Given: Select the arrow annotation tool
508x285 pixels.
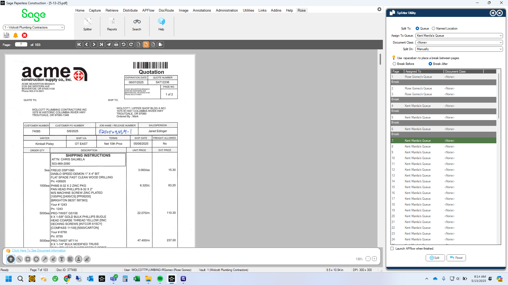Looking at the screenshot, I should point(45,259).
